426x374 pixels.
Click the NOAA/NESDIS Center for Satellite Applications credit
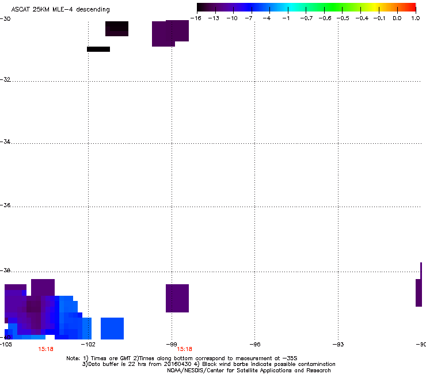[x=249, y=371]
